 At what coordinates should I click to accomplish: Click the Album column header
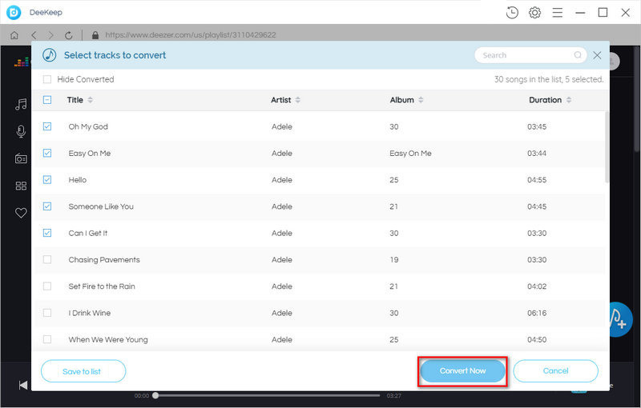(402, 100)
